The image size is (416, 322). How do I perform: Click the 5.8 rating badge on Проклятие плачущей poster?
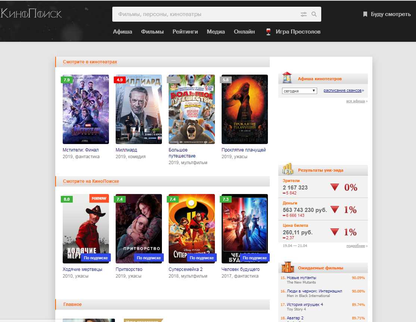(x=226, y=80)
